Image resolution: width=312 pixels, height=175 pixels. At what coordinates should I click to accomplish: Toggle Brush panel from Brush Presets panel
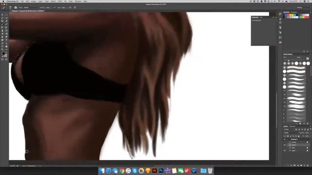click(308, 58)
